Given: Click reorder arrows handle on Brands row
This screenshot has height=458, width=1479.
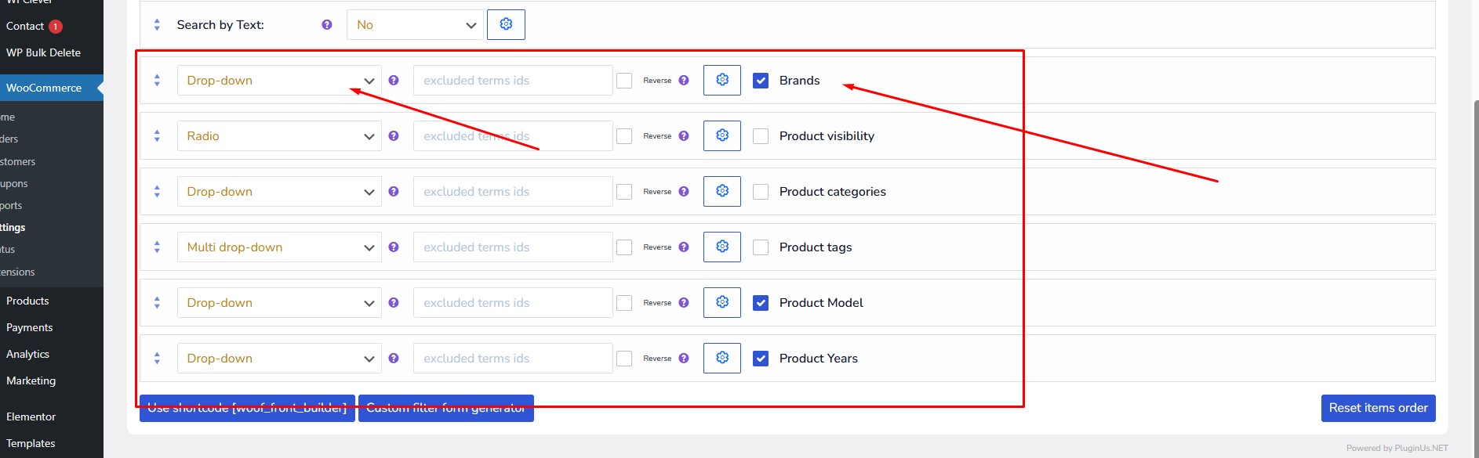Looking at the screenshot, I should point(157,81).
